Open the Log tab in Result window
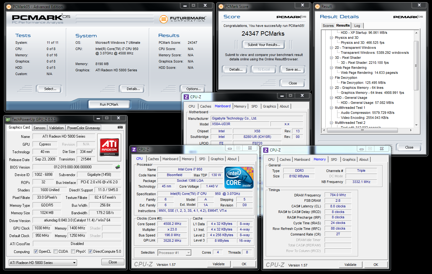Screen dimensions: 432x274 (357, 26)
